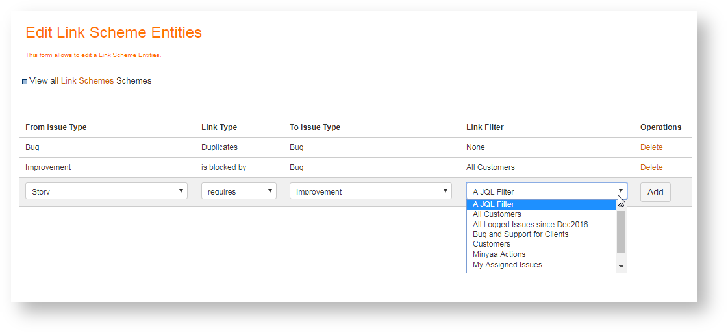Open the Link Schemes link
This screenshot has height=333, width=728.
(x=87, y=81)
